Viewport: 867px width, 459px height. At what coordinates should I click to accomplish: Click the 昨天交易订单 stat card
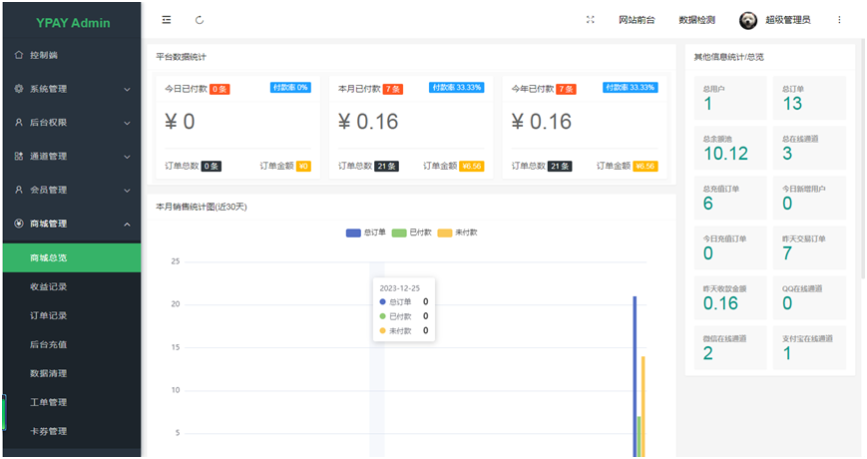809,247
